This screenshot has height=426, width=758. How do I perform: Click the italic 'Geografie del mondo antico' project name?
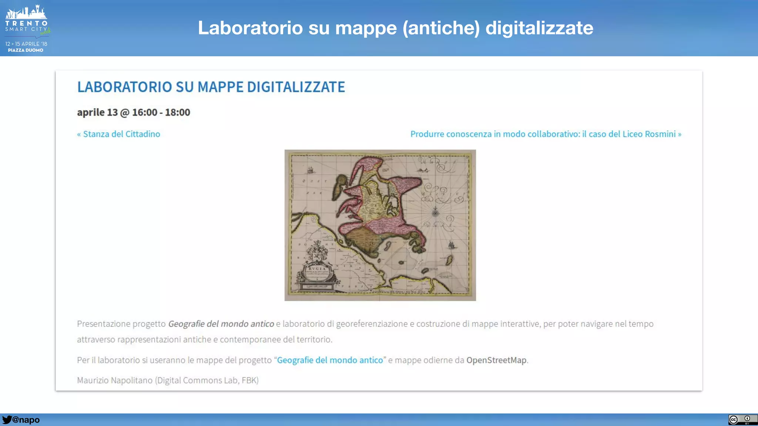(221, 324)
